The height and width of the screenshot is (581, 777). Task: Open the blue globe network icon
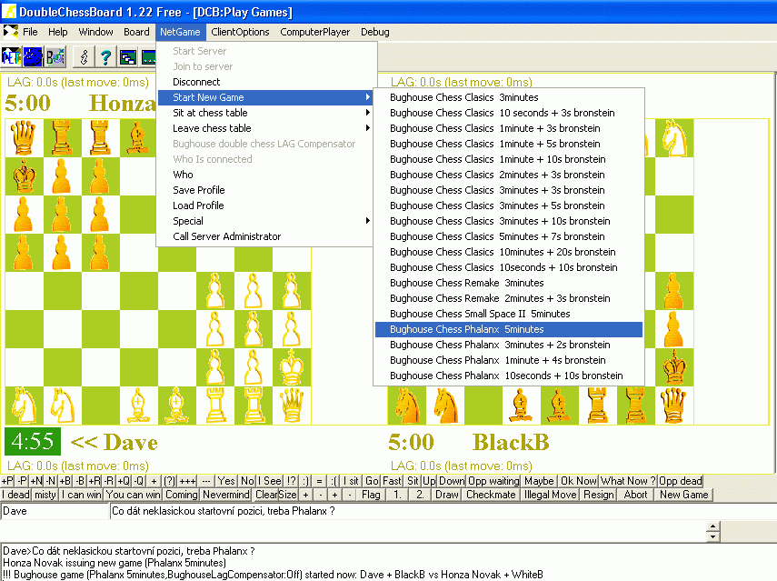coord(32,56)
